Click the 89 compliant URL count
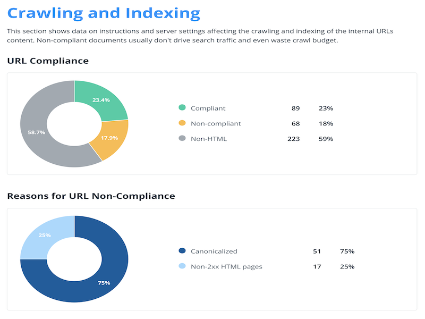 coord(295,108)
